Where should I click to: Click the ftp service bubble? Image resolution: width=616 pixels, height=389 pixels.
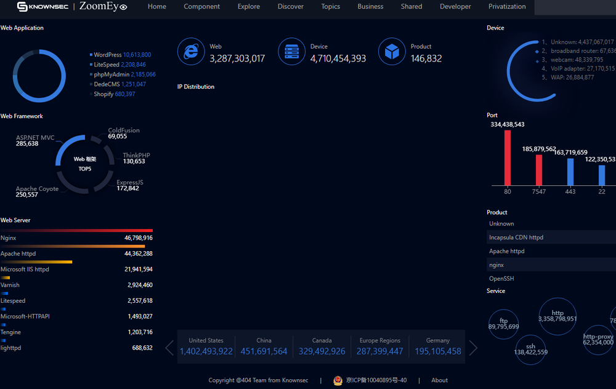(504, 324)
